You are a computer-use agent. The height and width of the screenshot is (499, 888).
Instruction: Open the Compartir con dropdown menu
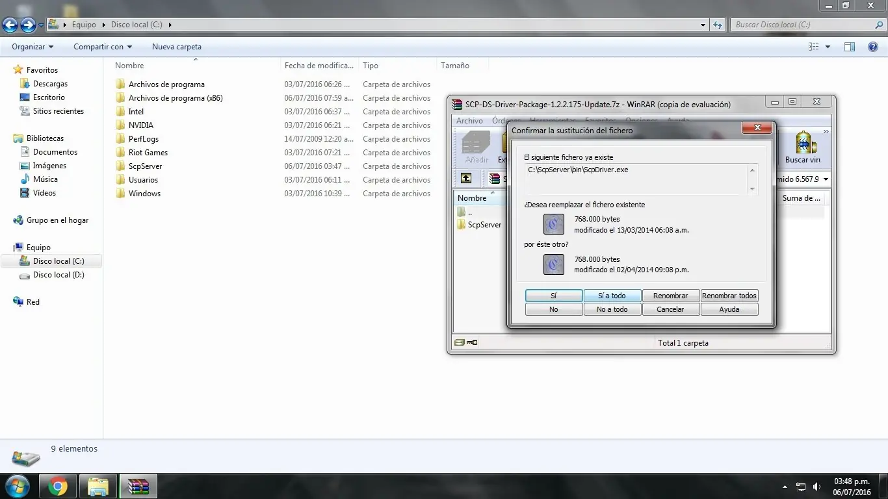tap(103, 47)
